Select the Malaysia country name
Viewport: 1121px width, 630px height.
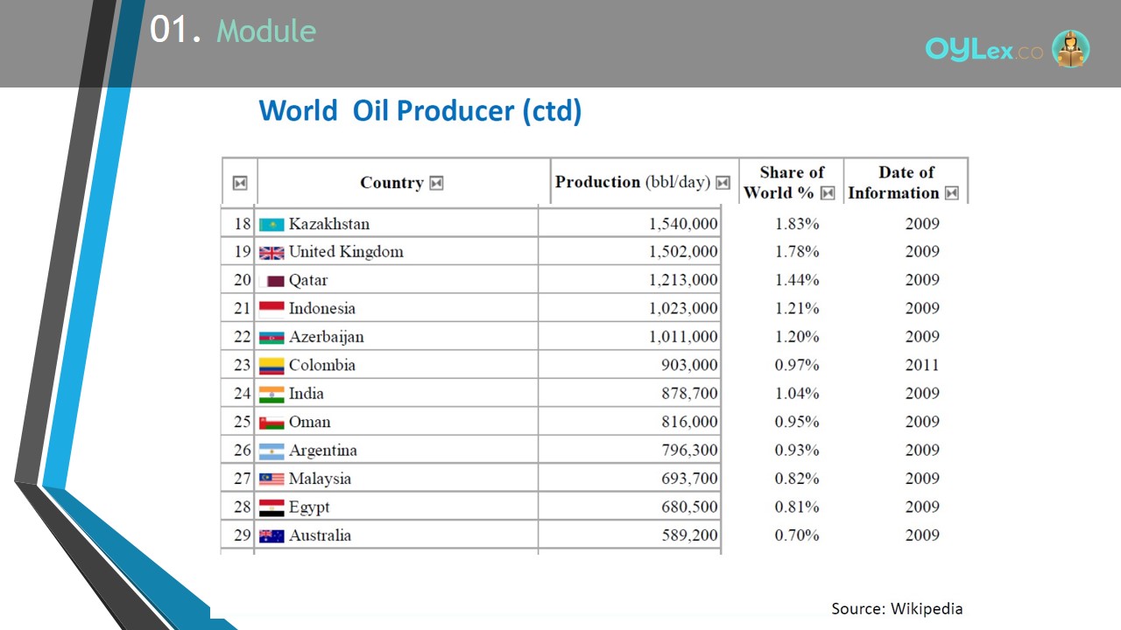point(320,479)
